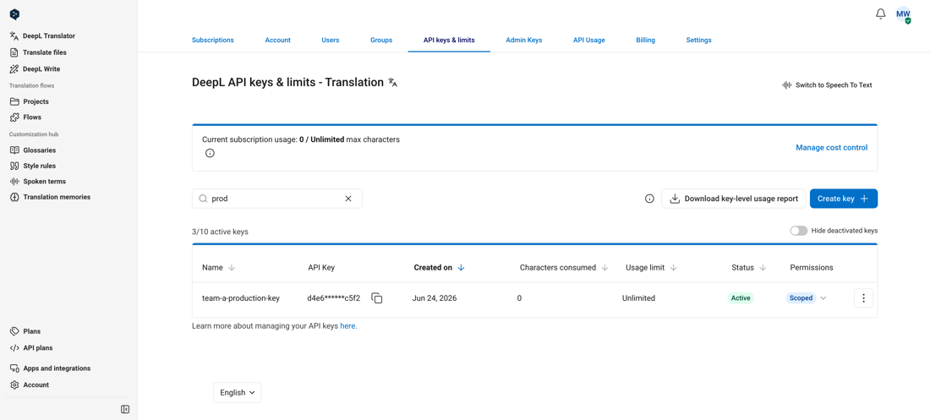The image size is (930, 420).
Task: Copy the team-a-production-key API key
Action: click(376, 298)
